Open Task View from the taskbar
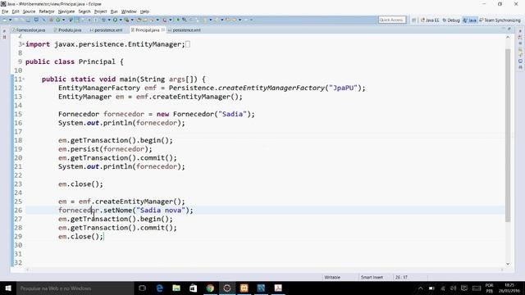The image size is (525, 295). coord(142,288)
